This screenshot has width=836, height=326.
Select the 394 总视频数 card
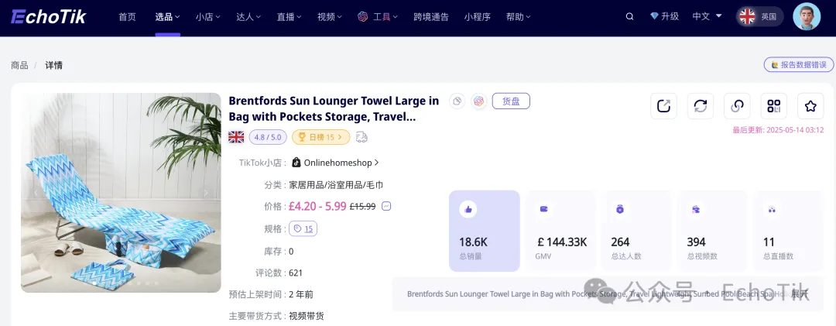point(712,231)
